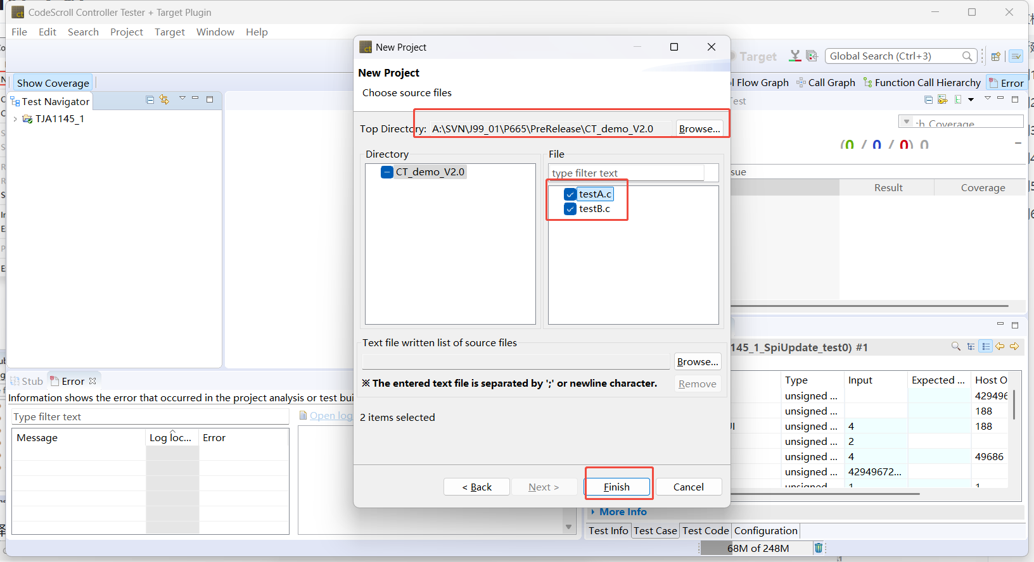Viewport: 1034px width, 562px height.
Task: Open the Help menu
Action: coord(257,32)
